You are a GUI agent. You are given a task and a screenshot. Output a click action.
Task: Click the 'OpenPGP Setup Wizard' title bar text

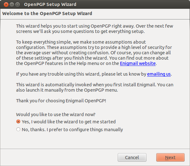(x=50, y=4)
